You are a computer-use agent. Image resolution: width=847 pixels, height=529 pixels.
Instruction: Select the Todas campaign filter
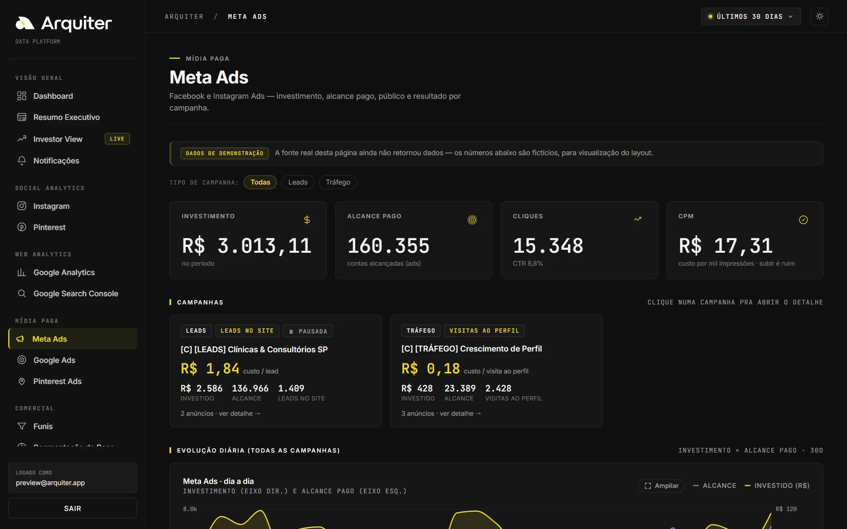point(260,182)
